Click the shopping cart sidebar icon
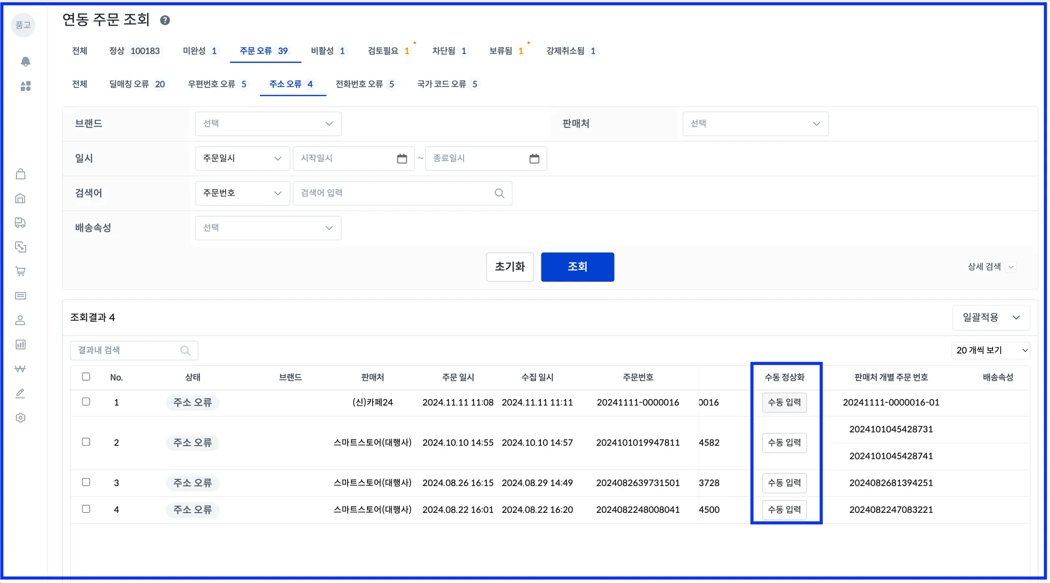The width and height of the screenshot is (1050, 583). (x=21, y=272)
